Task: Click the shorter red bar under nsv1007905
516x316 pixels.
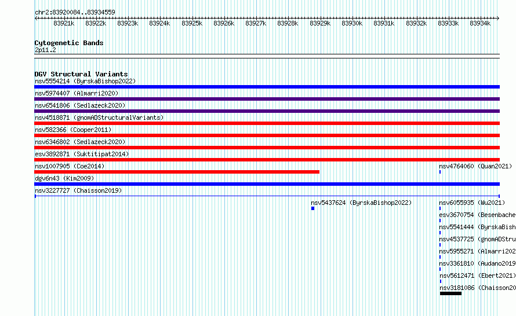Action: (x=177, y=172)
